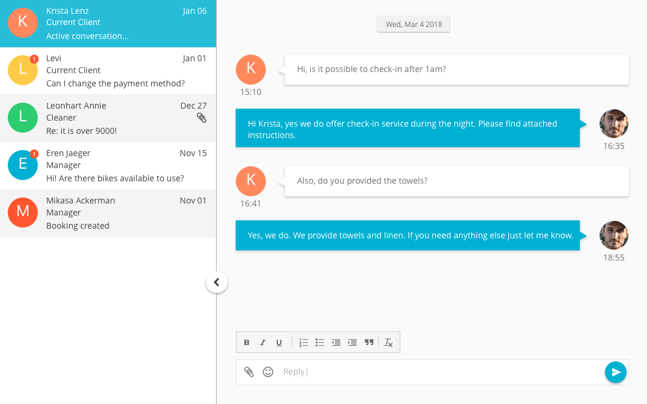The height and width of the screenshot is (404, 647).
Task: Click the reply about night check-in instructions
Action: tap(408, 128)
